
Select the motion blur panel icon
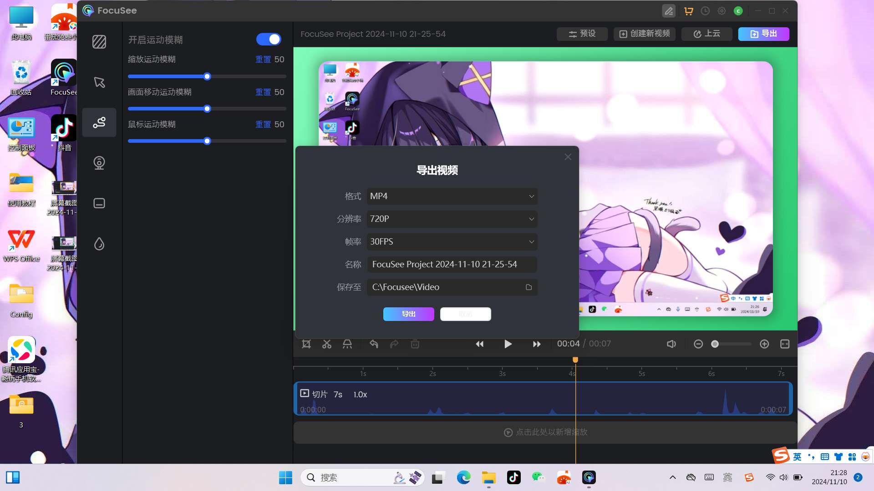tap(99, 122)
